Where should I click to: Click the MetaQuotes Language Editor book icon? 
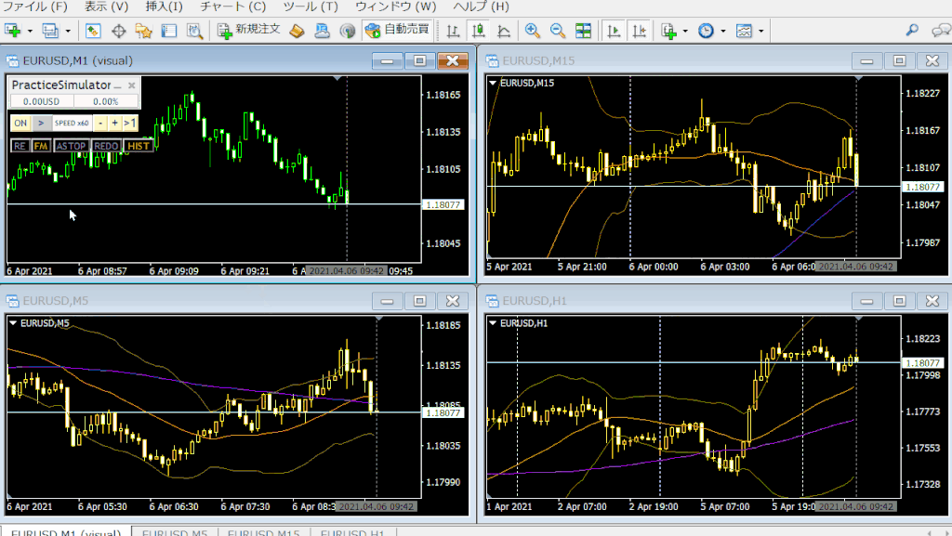tap(297, 31)
